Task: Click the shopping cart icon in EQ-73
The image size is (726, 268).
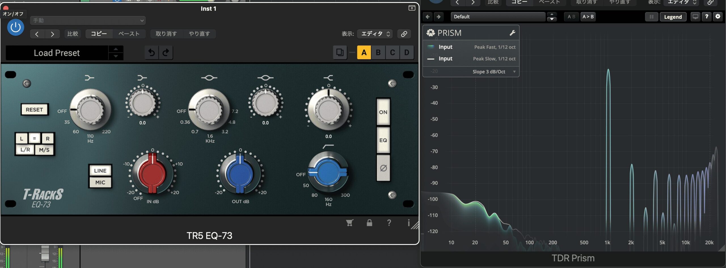Action: pyautogui.click(x=349, y=223)
